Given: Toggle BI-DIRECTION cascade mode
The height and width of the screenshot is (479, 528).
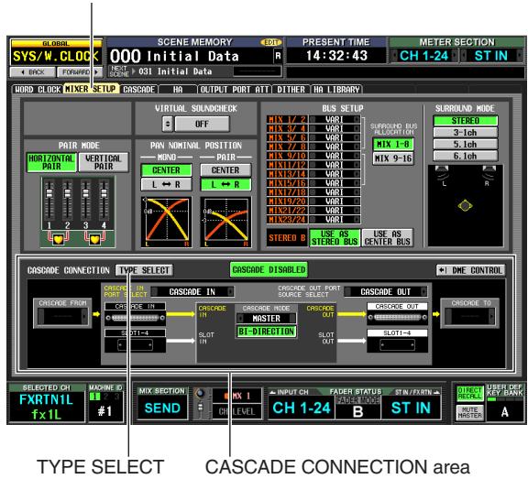Looking at the screenshot, I should 266,332.
